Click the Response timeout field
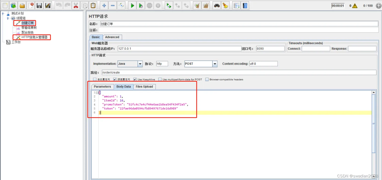The width and height of the screenshot is (382, 180). coord(362,49)
